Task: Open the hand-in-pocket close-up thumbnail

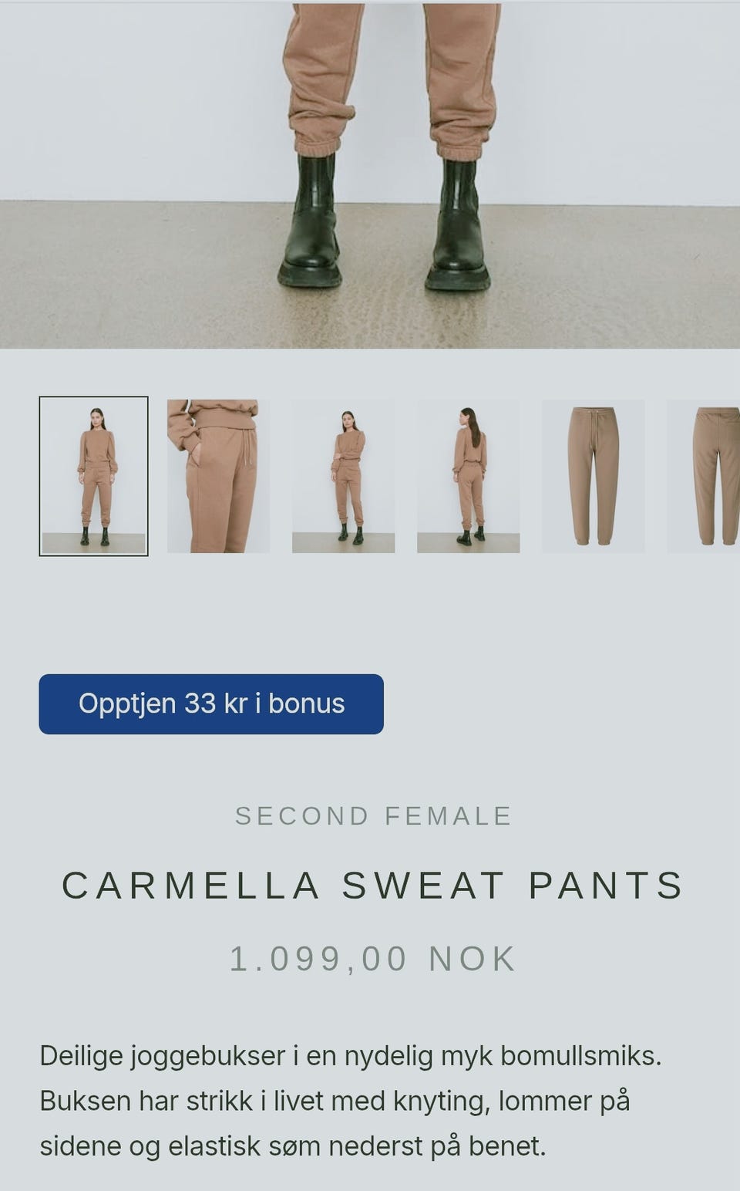Action: 218,476
